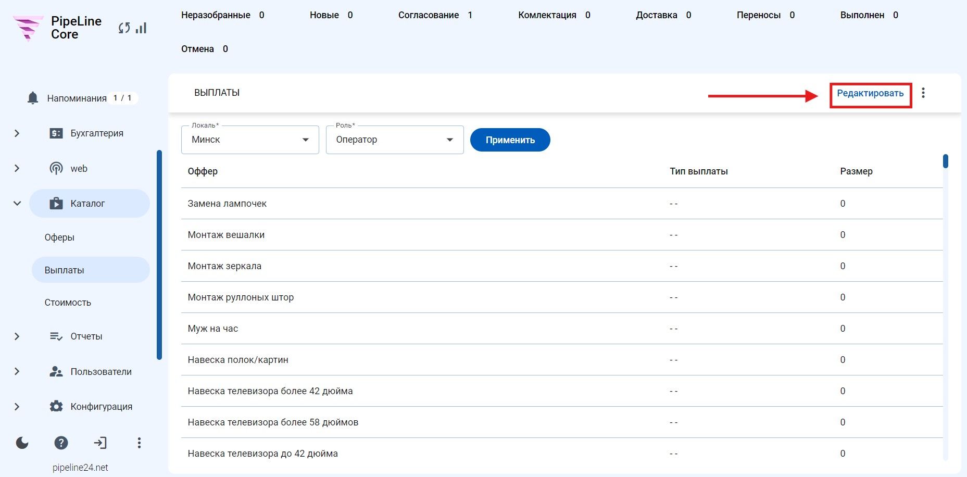Select the Выплаты submenu item
Viewport: 967px width, 477px height.
[x=91, y=270]
